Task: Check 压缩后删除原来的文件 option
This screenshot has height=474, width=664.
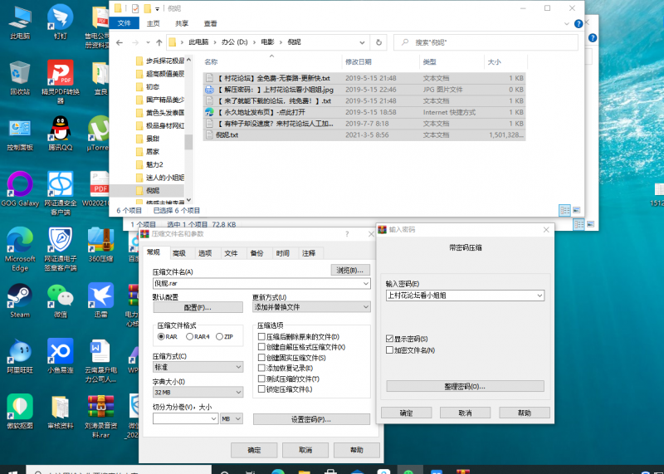Action: (x=262, y=337)
